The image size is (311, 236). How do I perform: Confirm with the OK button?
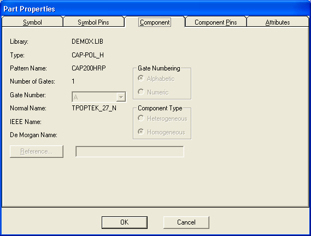click(125, 222)
